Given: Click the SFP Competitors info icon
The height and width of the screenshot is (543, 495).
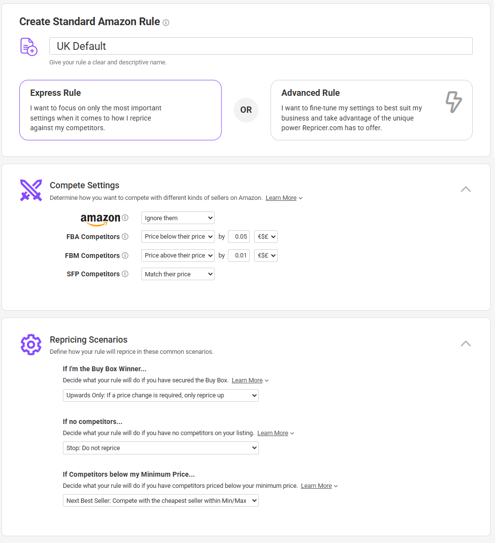Looking at the screenshot, I should click(x=125, y=274).
